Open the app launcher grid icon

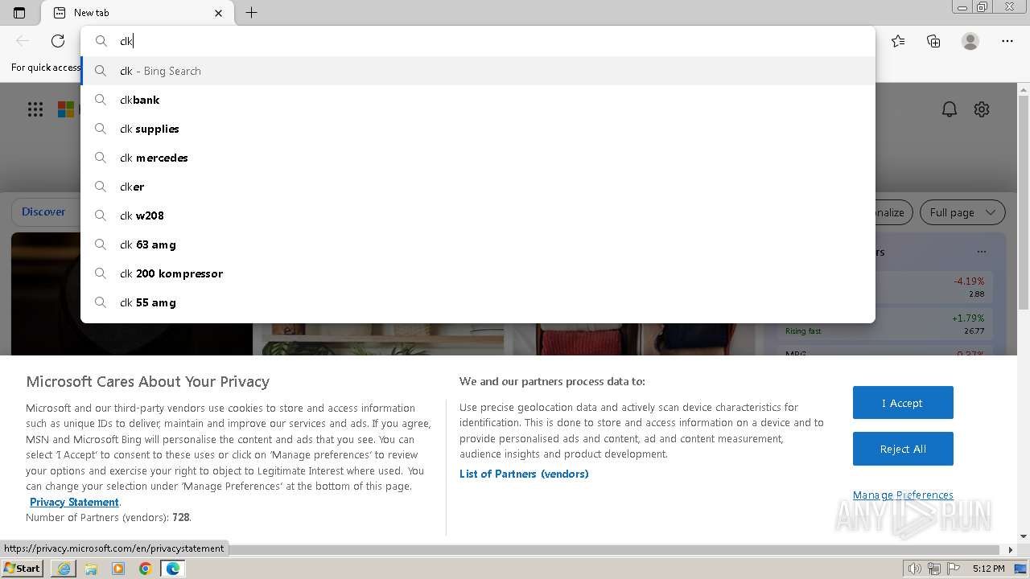35,109
